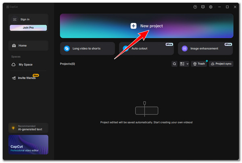Search projects with the magnifier icon
Viewport: 242px width, 163px height.
tap(174, 64)
